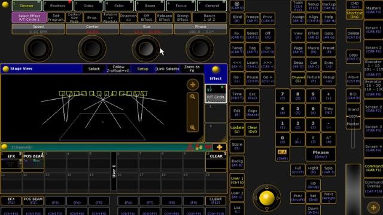Open the Follow Z-offset option in Stage View
The height and width of the screenshot is (215, 383).
tap(118, 69)
